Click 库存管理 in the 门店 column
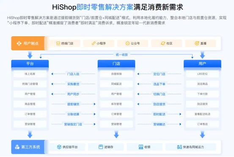 116,104
